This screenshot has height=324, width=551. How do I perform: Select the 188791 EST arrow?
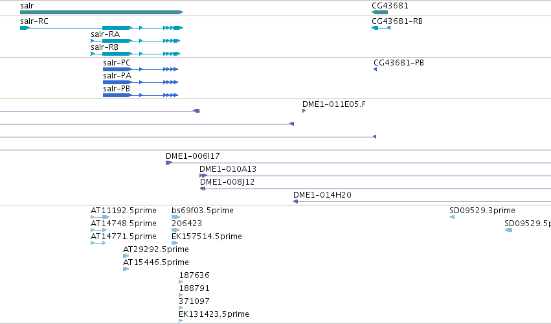click(x=181, y=295)
